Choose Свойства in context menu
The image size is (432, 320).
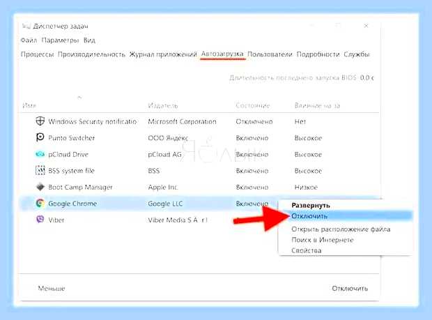307,250
